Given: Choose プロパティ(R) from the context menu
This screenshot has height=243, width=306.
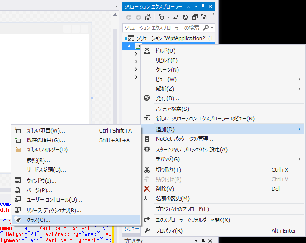Looking at the screenshot, I should click(x=223, y=230).
